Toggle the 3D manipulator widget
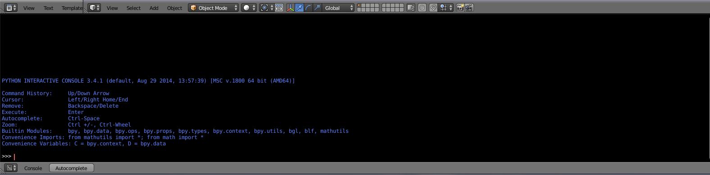Viewport: 710px width, 175px height. pyautogui.click(x=291, y=8)
